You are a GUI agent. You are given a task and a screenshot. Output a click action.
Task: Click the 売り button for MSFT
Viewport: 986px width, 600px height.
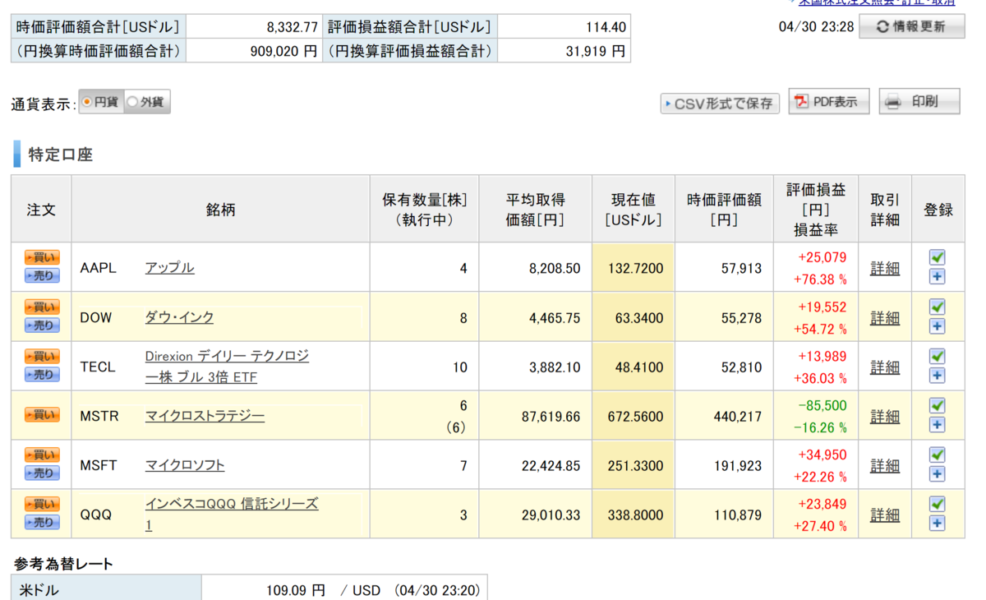click(x=42, y=473)
